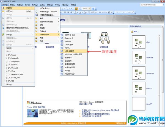Open the View (视图) menu
The image size is (165, 127).
click(x=20, y=5)
